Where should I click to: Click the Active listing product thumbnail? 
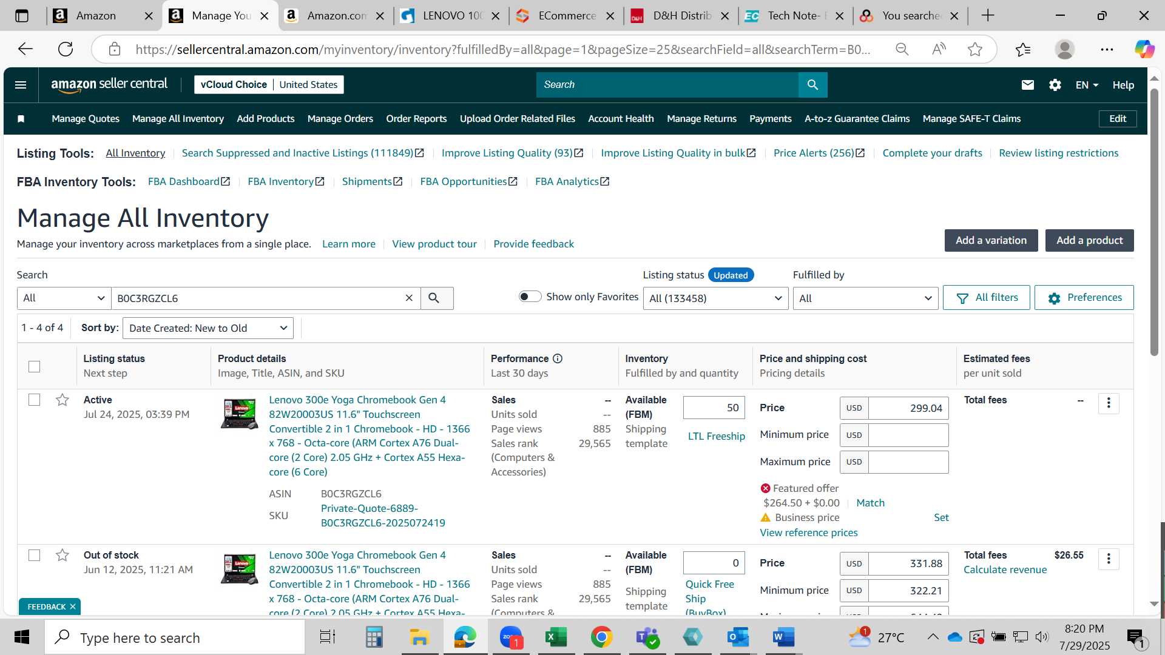click(x=239, y=414)
